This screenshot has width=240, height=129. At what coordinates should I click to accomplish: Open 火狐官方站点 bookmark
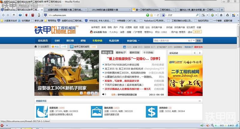point(9,20)
